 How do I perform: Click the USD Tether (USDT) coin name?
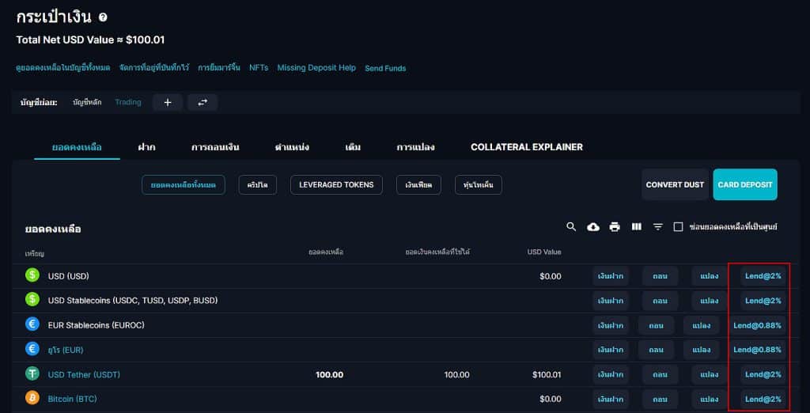click(x=84, y=374)
